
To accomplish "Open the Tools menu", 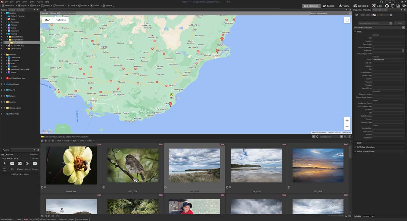I will click(32, 2).
